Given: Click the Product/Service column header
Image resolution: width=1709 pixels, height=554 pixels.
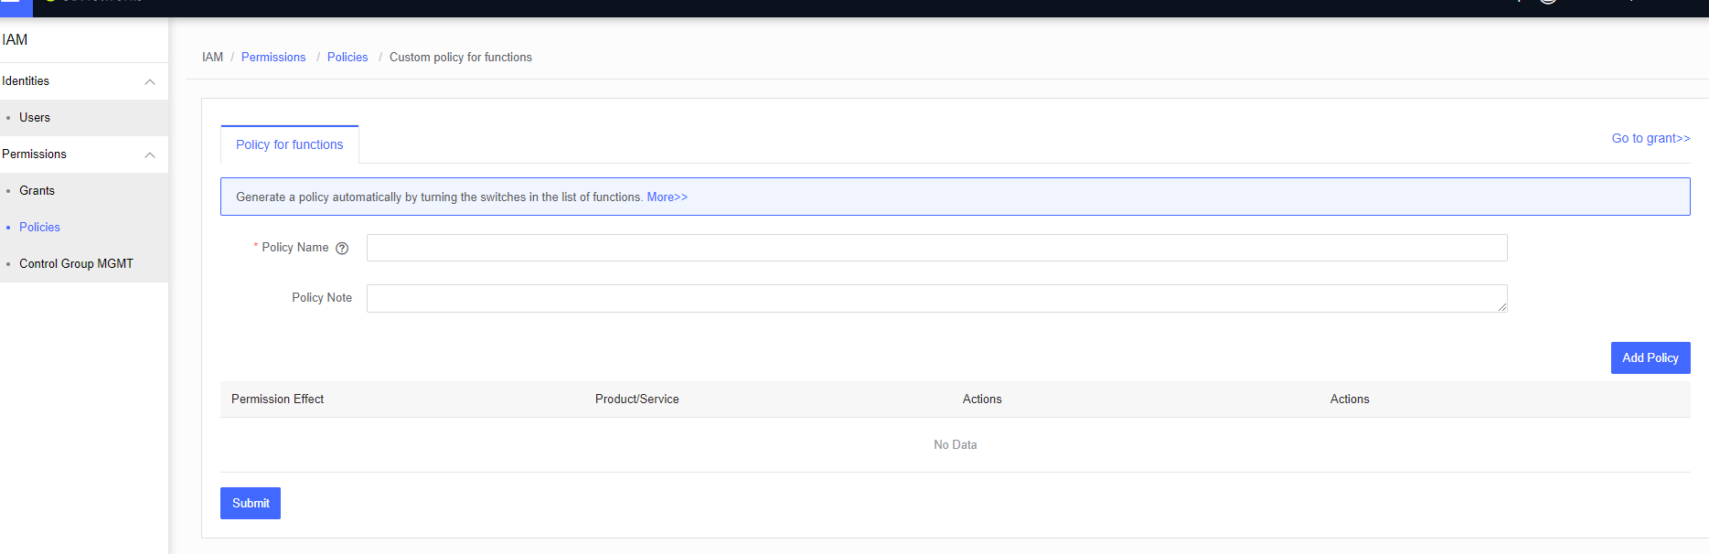Looking at the screenshot, I should pos(636,400).
